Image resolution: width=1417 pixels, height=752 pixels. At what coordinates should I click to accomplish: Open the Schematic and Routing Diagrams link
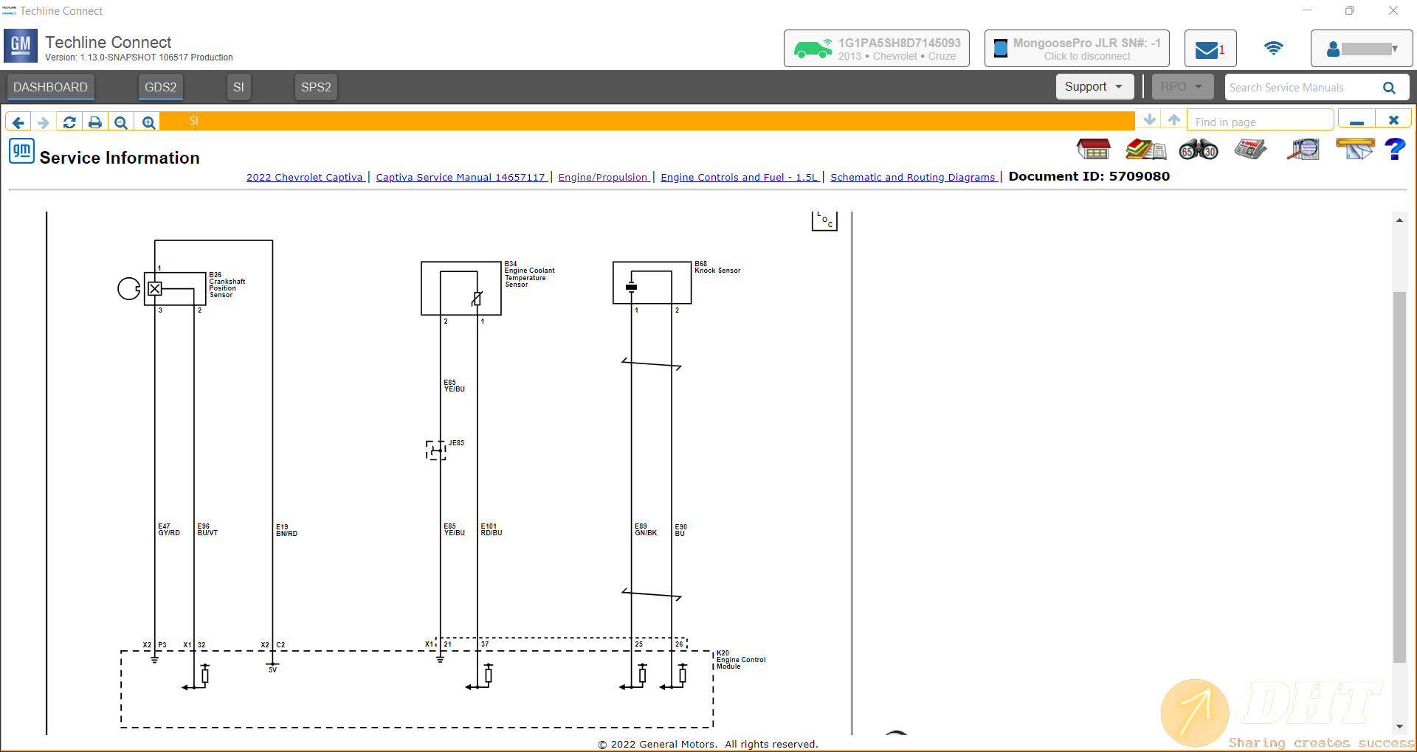pos(913,177)
